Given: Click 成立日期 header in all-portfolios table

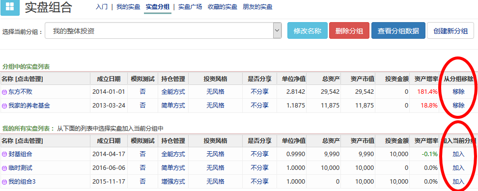Looking at the screenshot, I should tap(109, 141).
